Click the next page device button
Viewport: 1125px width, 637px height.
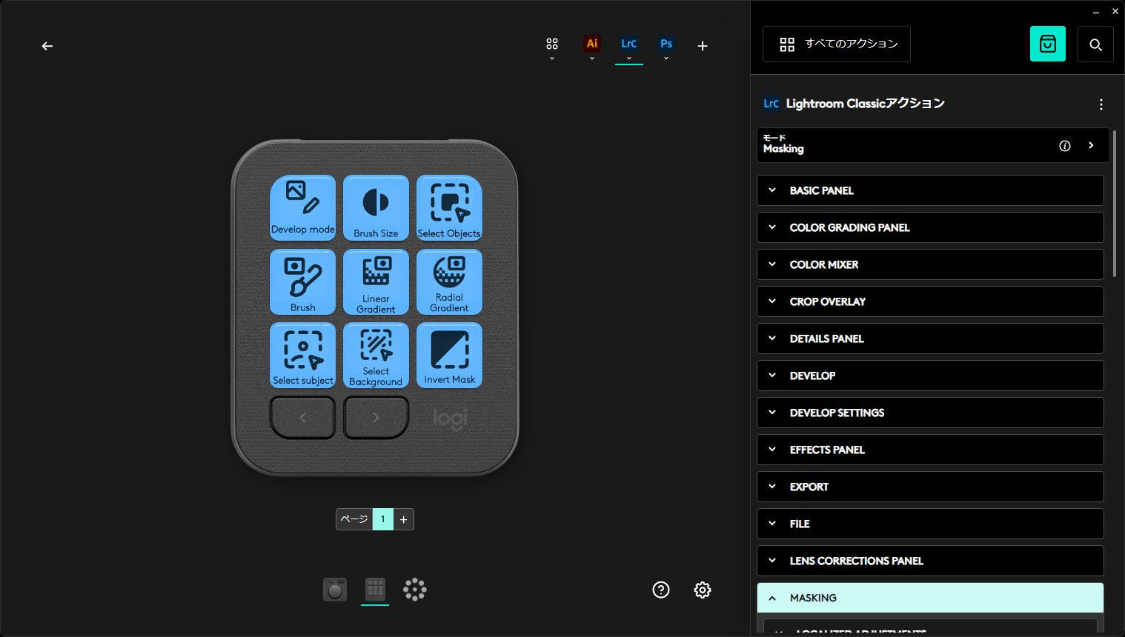pyautogui.click(x=376, y=418)
